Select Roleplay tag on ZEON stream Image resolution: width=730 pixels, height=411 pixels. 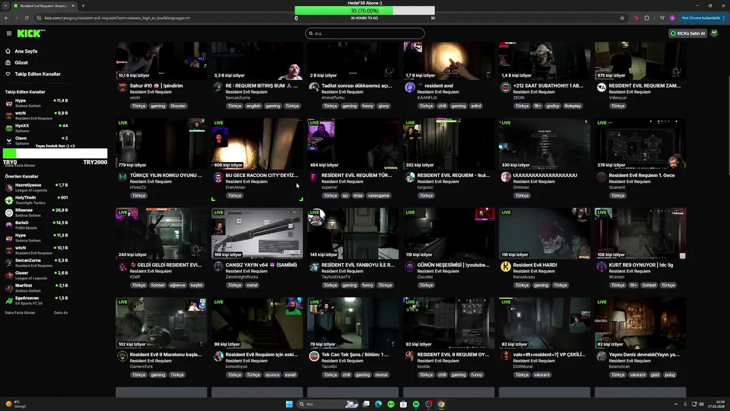click(x=573, y=106)
